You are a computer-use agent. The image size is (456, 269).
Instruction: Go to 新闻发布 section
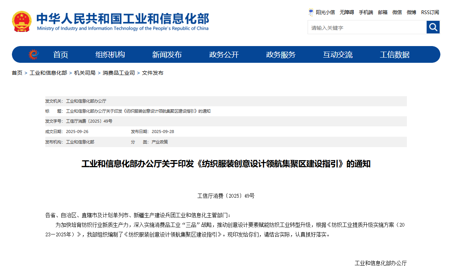coord(167,55)
